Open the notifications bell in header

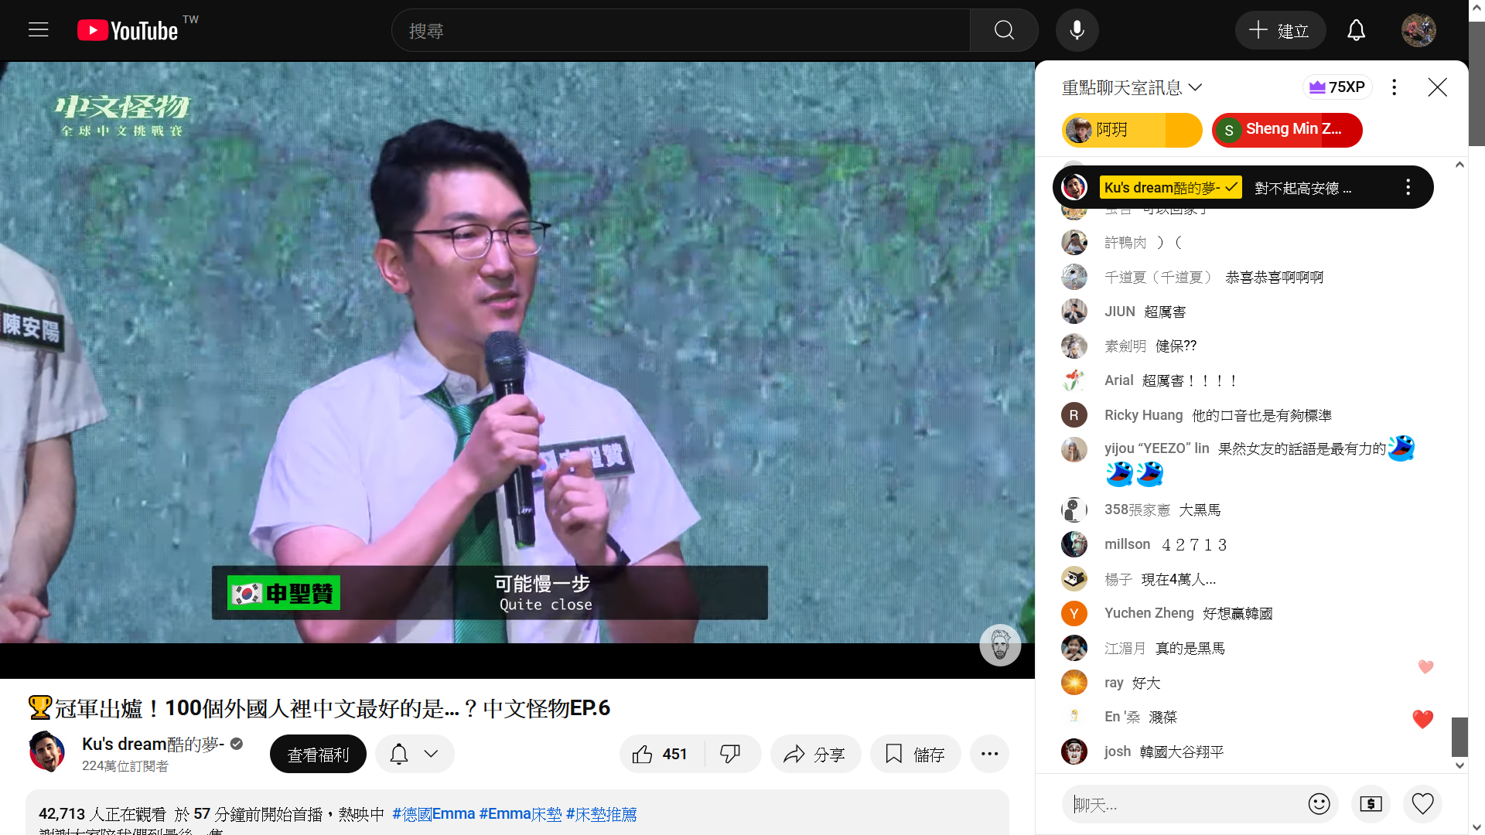click(1356, 30)
